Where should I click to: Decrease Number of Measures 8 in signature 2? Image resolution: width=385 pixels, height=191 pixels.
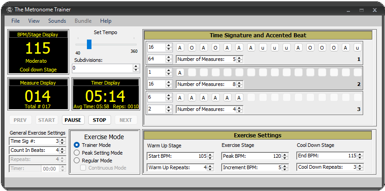240,86
